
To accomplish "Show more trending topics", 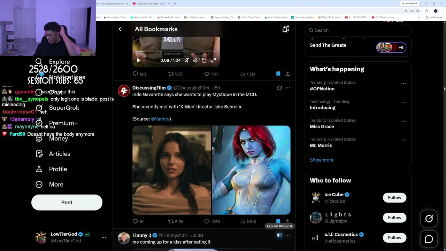I will point(322,160).
